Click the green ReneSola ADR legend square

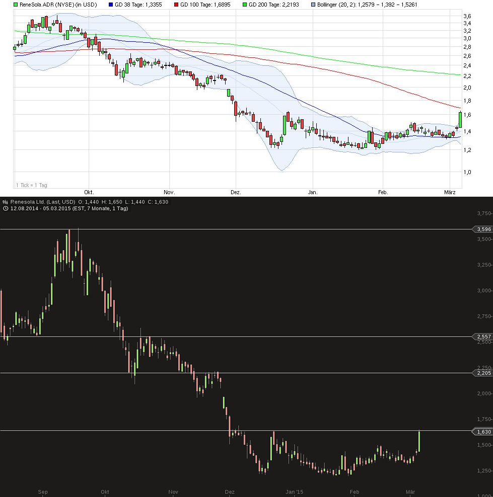tap(16, 5)
